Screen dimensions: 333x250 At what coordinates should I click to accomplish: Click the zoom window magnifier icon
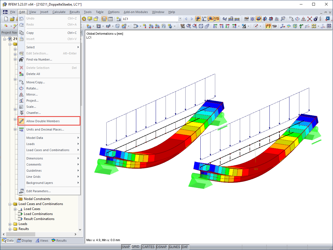189,26
